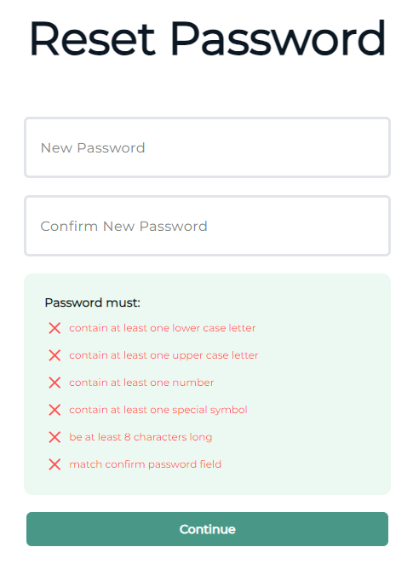Select the 'be at least 8 characters long' text
Image resolution: width=413 pixels, height=570 pixels.
(141, 437)
